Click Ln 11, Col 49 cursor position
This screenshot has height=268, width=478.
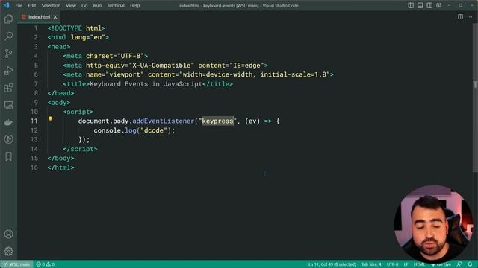pos(332,264)
